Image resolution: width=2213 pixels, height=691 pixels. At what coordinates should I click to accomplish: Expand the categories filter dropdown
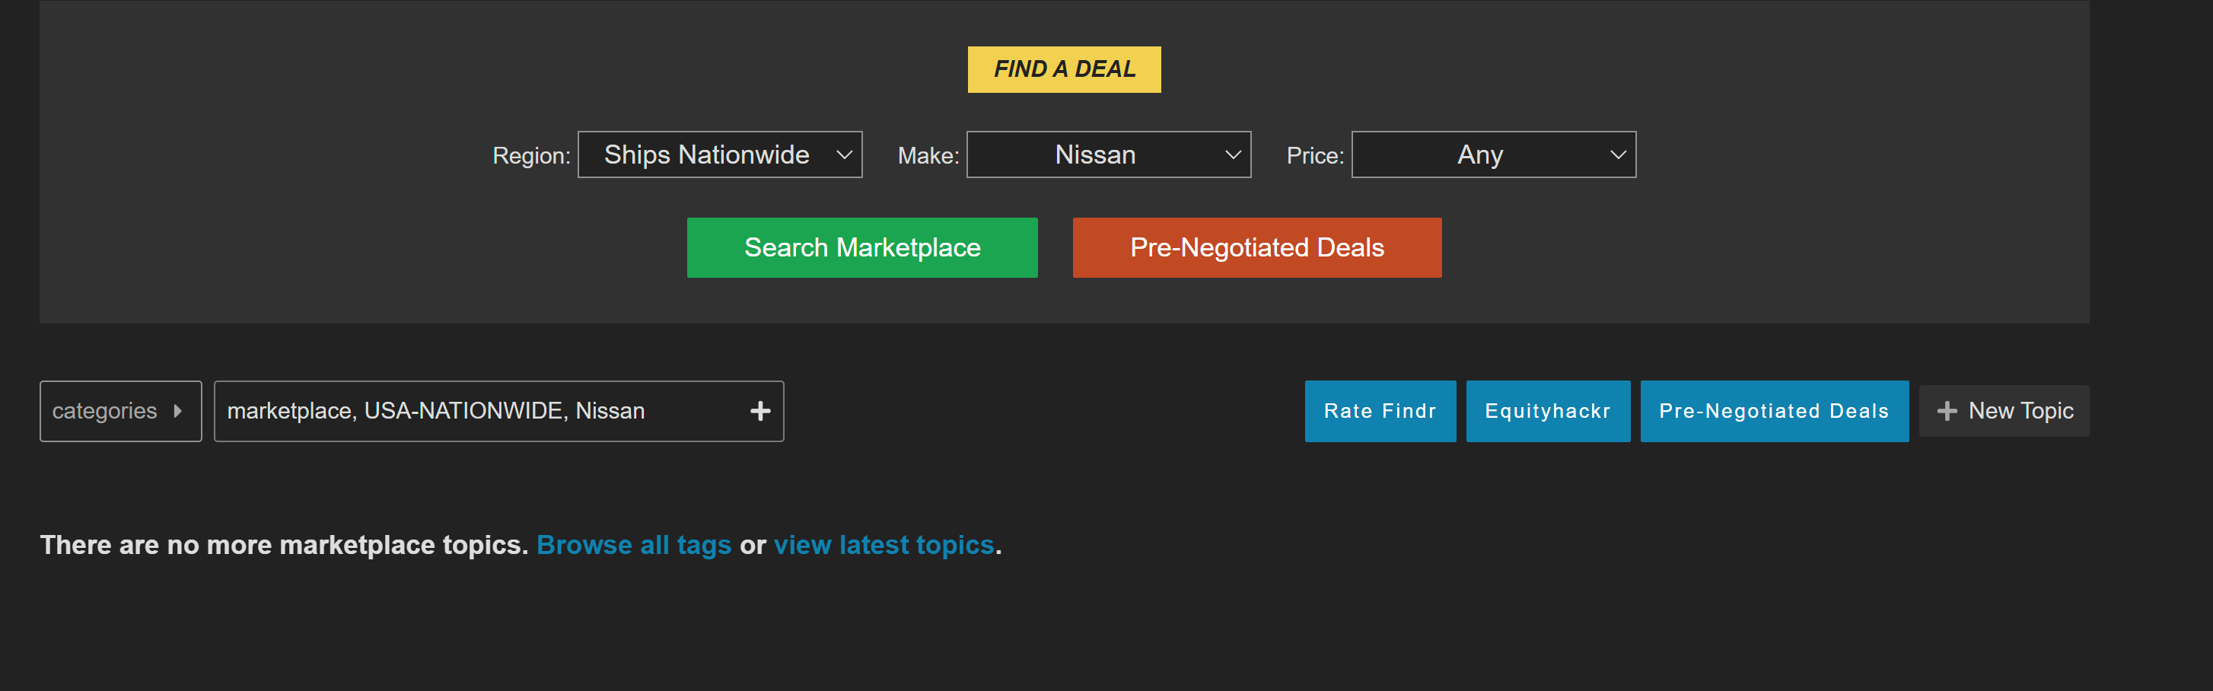(120, 411)
